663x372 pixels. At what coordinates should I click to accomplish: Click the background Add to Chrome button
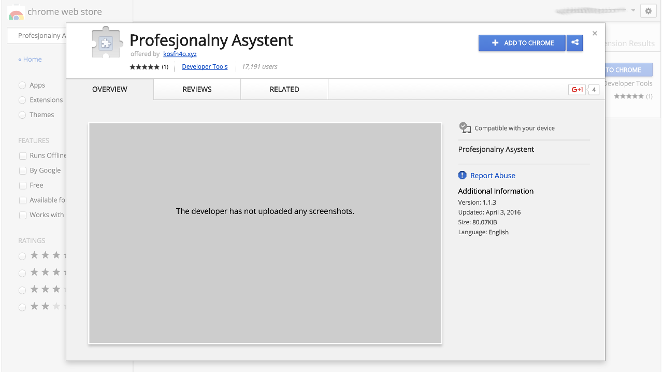coord(629,70)
